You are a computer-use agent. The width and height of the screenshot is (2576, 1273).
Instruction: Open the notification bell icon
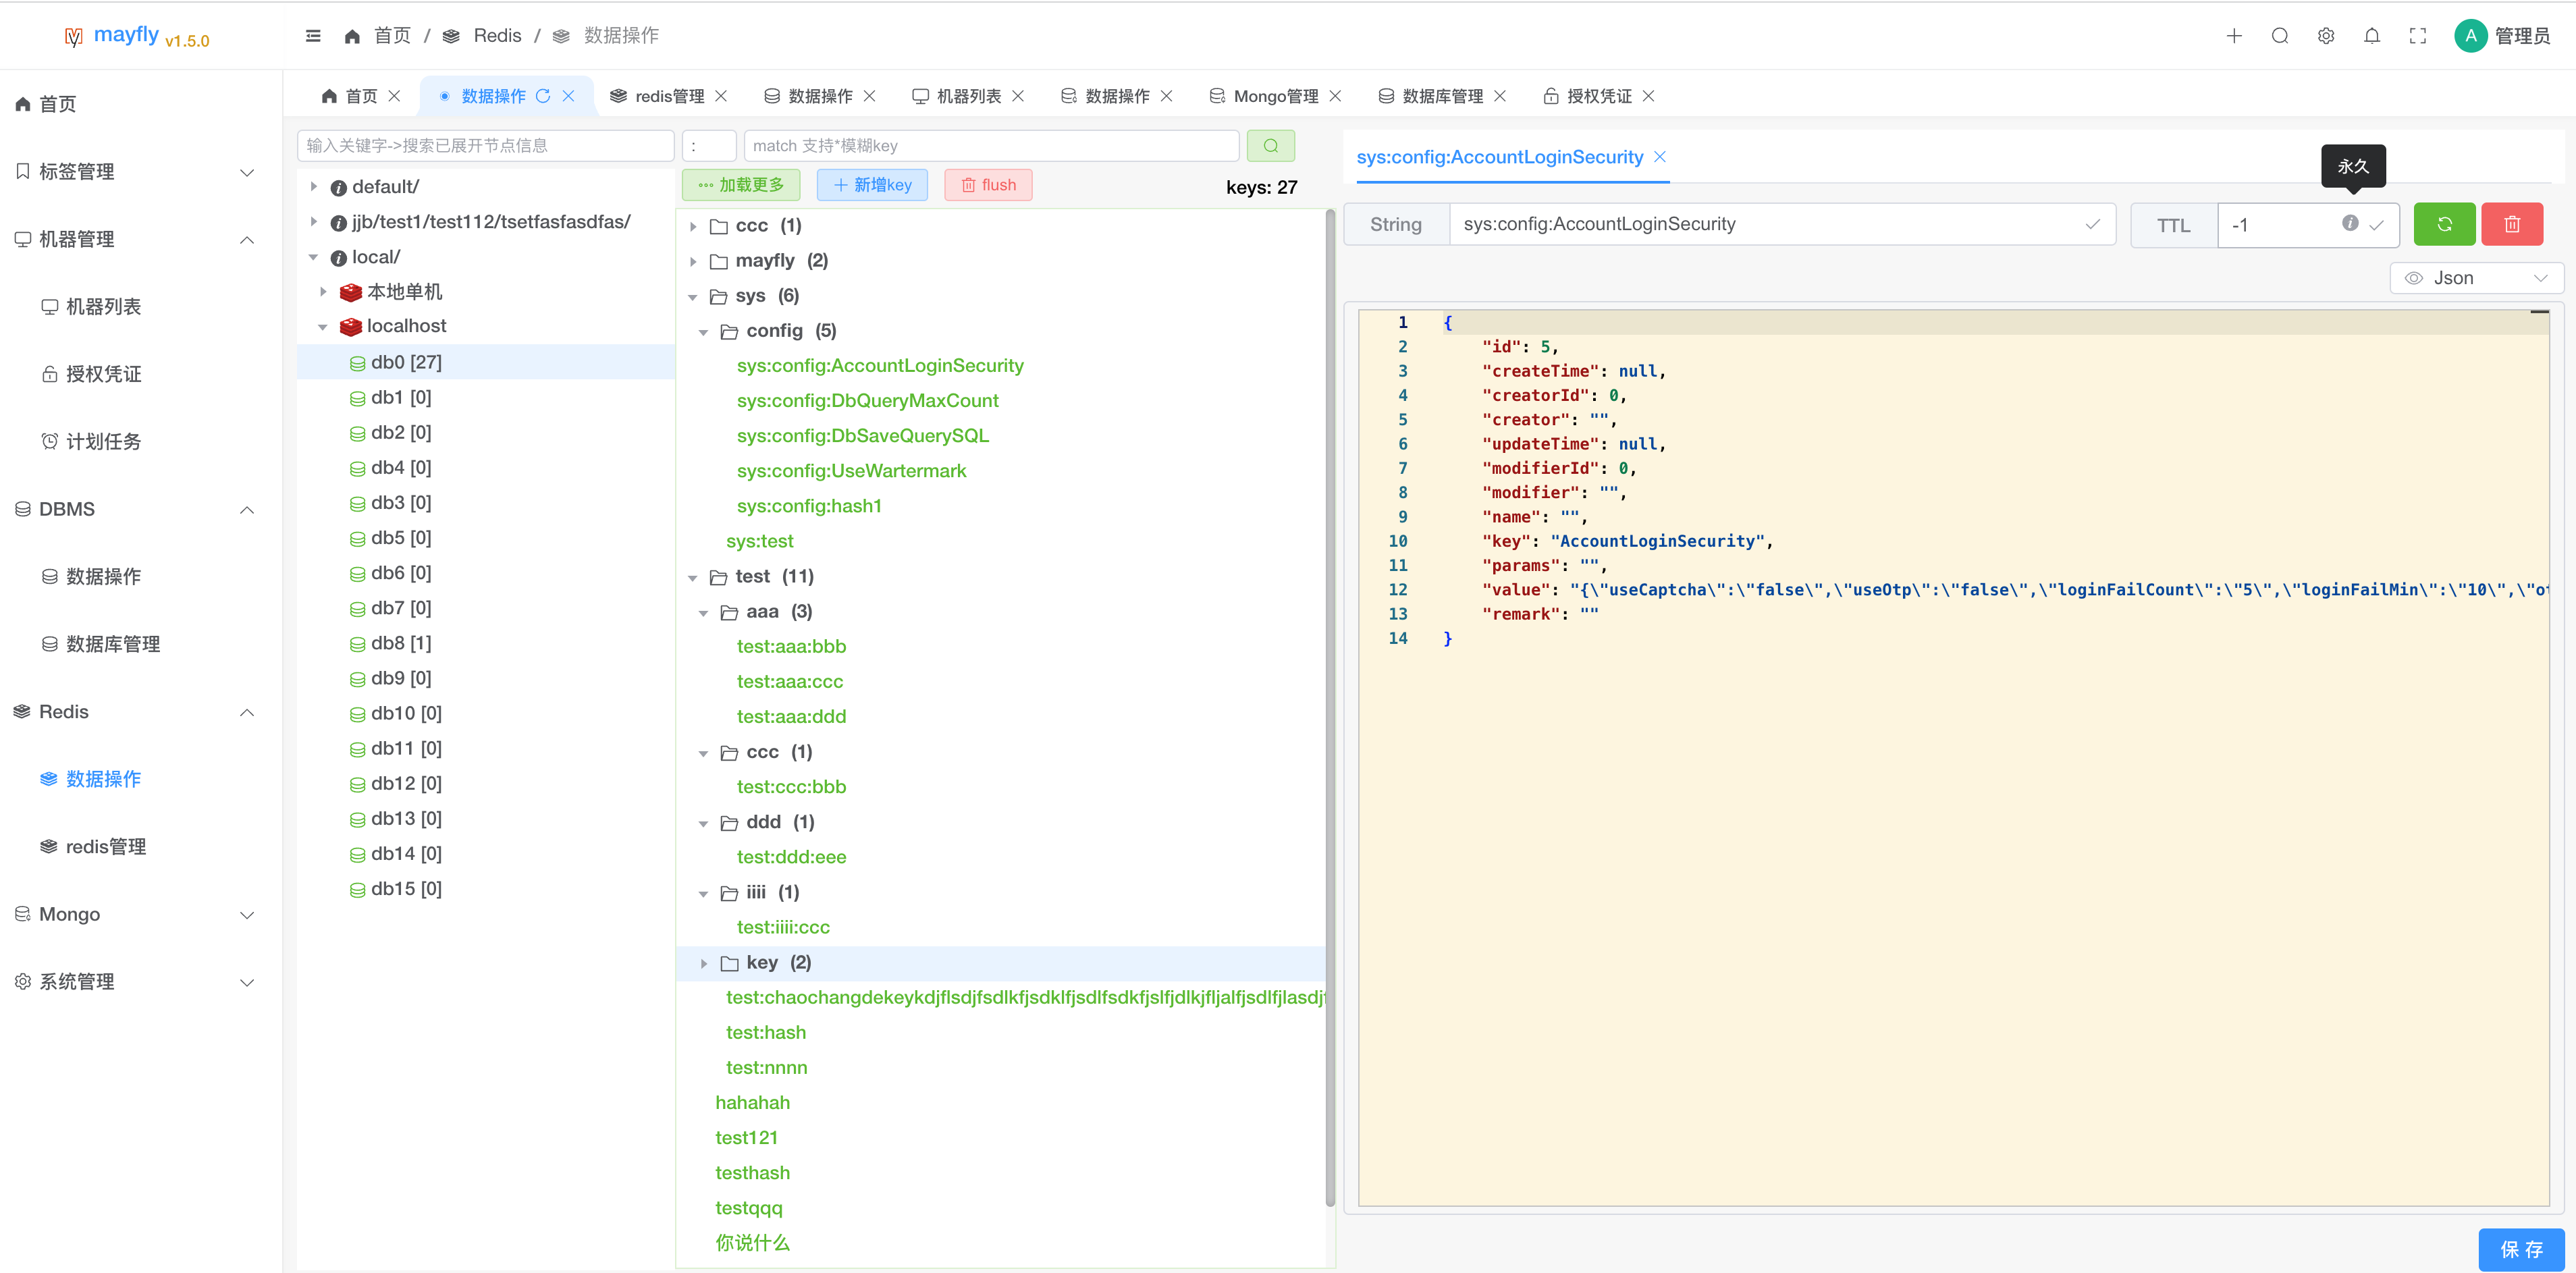[2371, 36]
